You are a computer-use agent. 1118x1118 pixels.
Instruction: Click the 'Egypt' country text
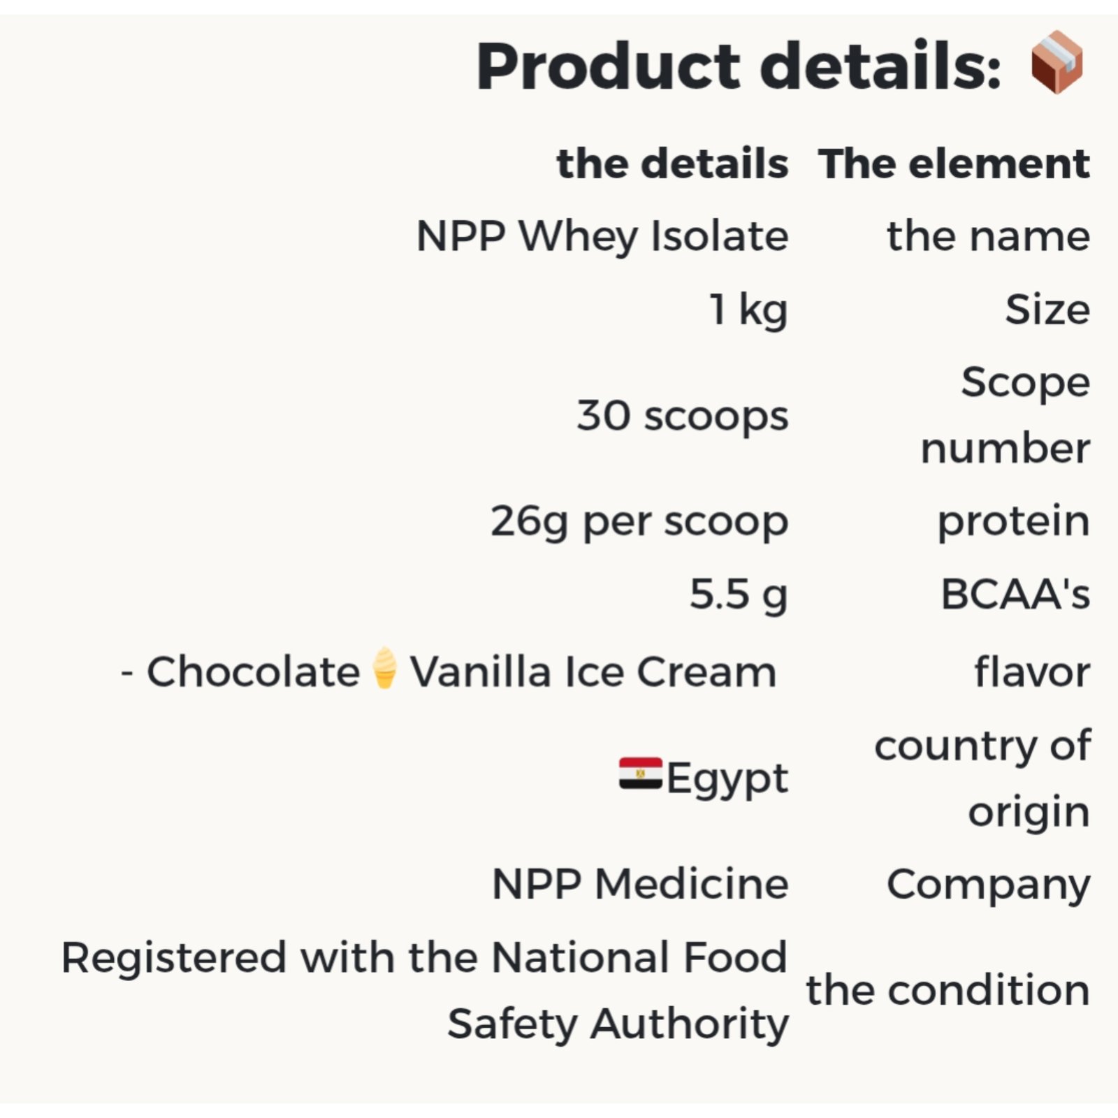coord(727,779)
